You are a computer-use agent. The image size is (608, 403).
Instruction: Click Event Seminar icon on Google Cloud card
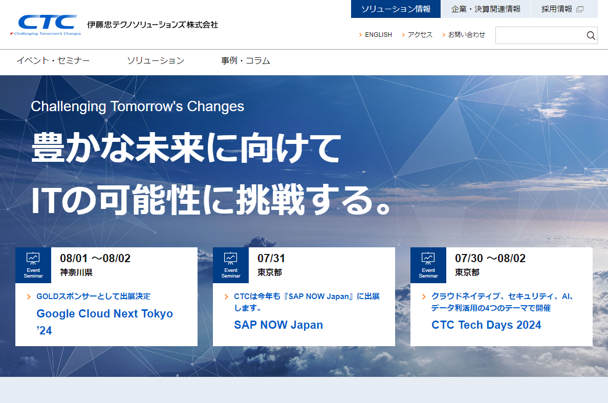(x=33, y=265)
